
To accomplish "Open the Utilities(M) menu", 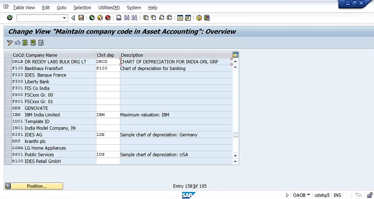I will pos(109,8).
